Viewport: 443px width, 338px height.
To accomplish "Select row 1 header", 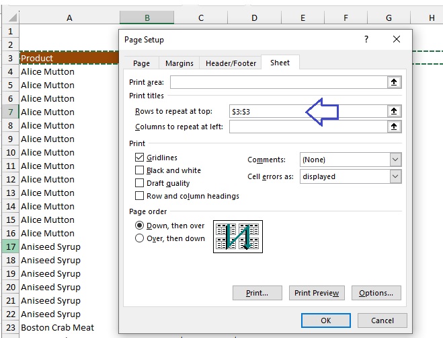I will pos(11,31).
